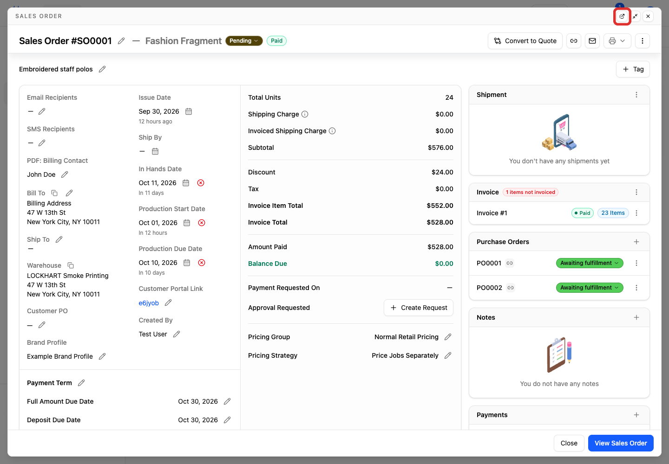Viewport: 669px width, 464px height.
Task: Edit the Sales Order #SO0001 title pencil
Action: [x=121, y=41]
